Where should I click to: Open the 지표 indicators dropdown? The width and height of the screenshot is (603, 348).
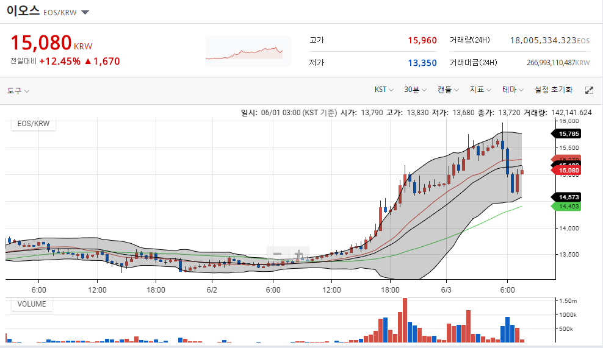point(480,90)
